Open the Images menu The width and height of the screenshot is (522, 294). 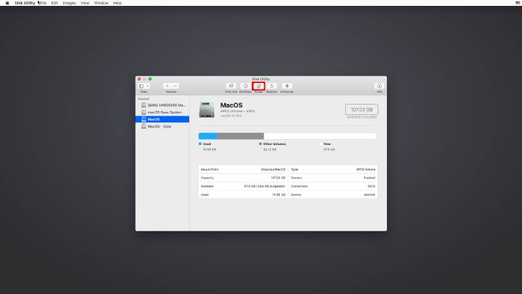click(x=69, y=3)
